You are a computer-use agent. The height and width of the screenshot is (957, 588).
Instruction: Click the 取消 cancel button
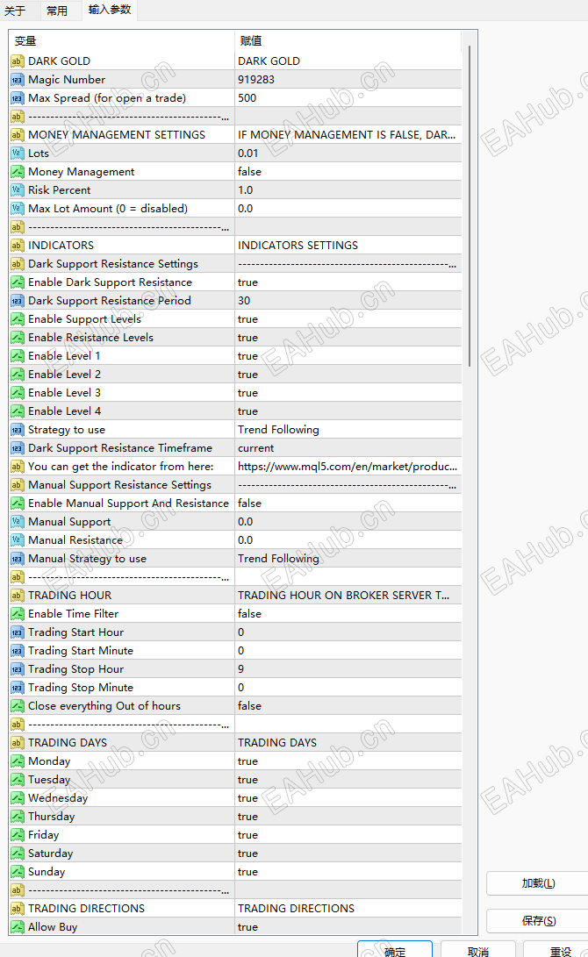477,950
